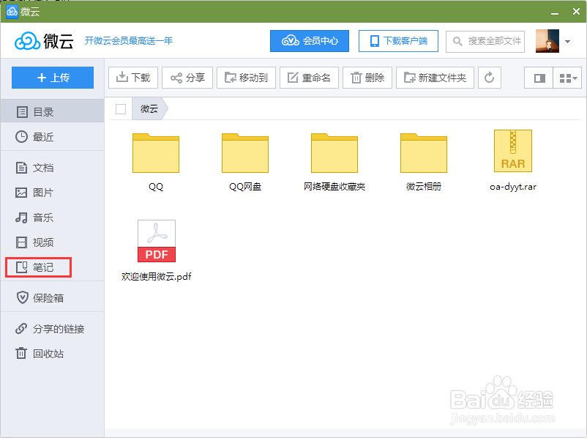Open the 笔记 notes section
The width and height of the screenshot is (587, 438).
pyautogui.click(x=39, y=267)
